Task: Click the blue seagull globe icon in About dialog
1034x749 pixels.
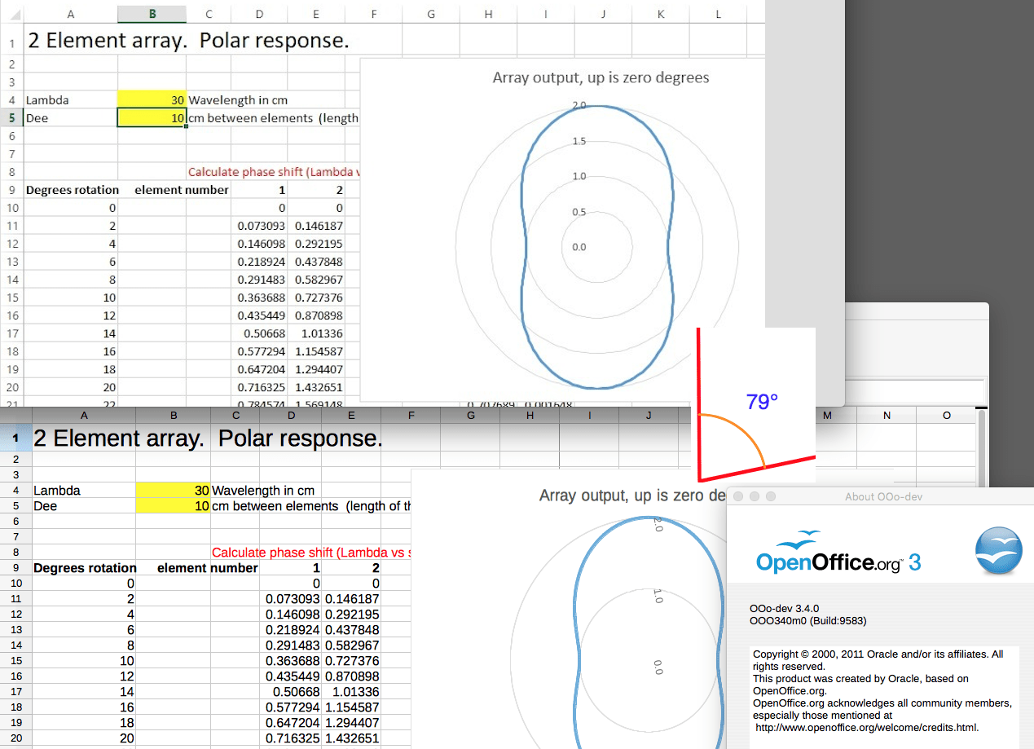Action: click(x=999, y=552)
